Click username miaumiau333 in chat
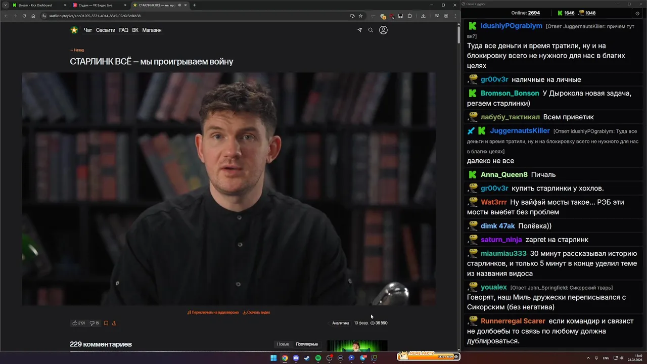This screenshot has width=647, height=364. pos(503,254)
